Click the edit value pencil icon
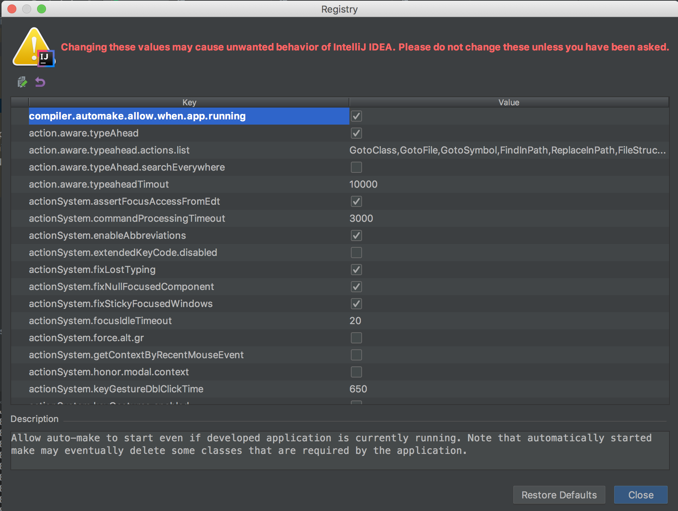This screenshot has height=511, width=678. point(22,82)
